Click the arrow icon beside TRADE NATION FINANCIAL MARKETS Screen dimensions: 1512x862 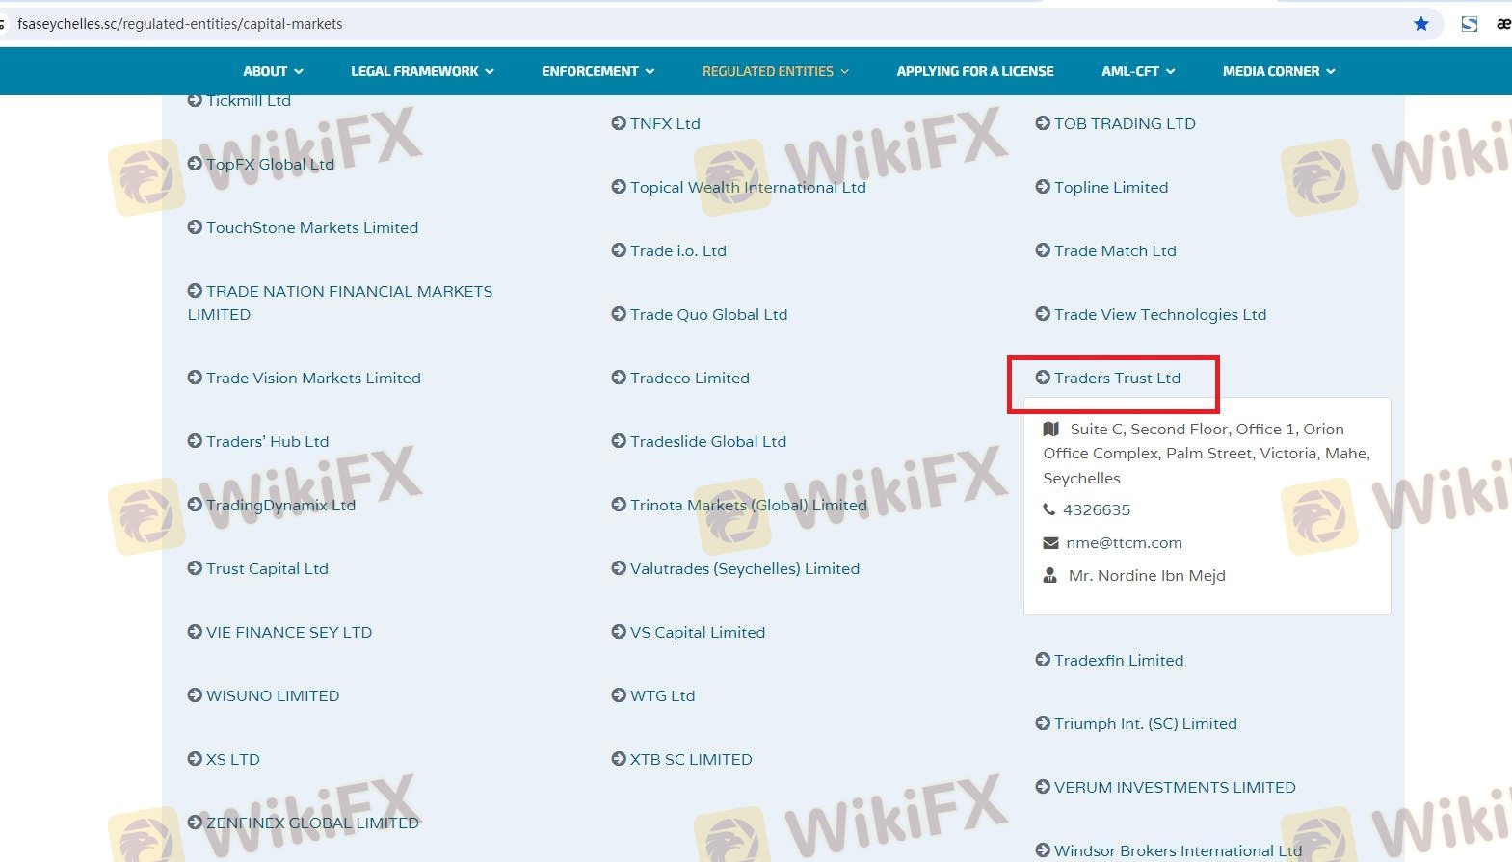point(195,291)
